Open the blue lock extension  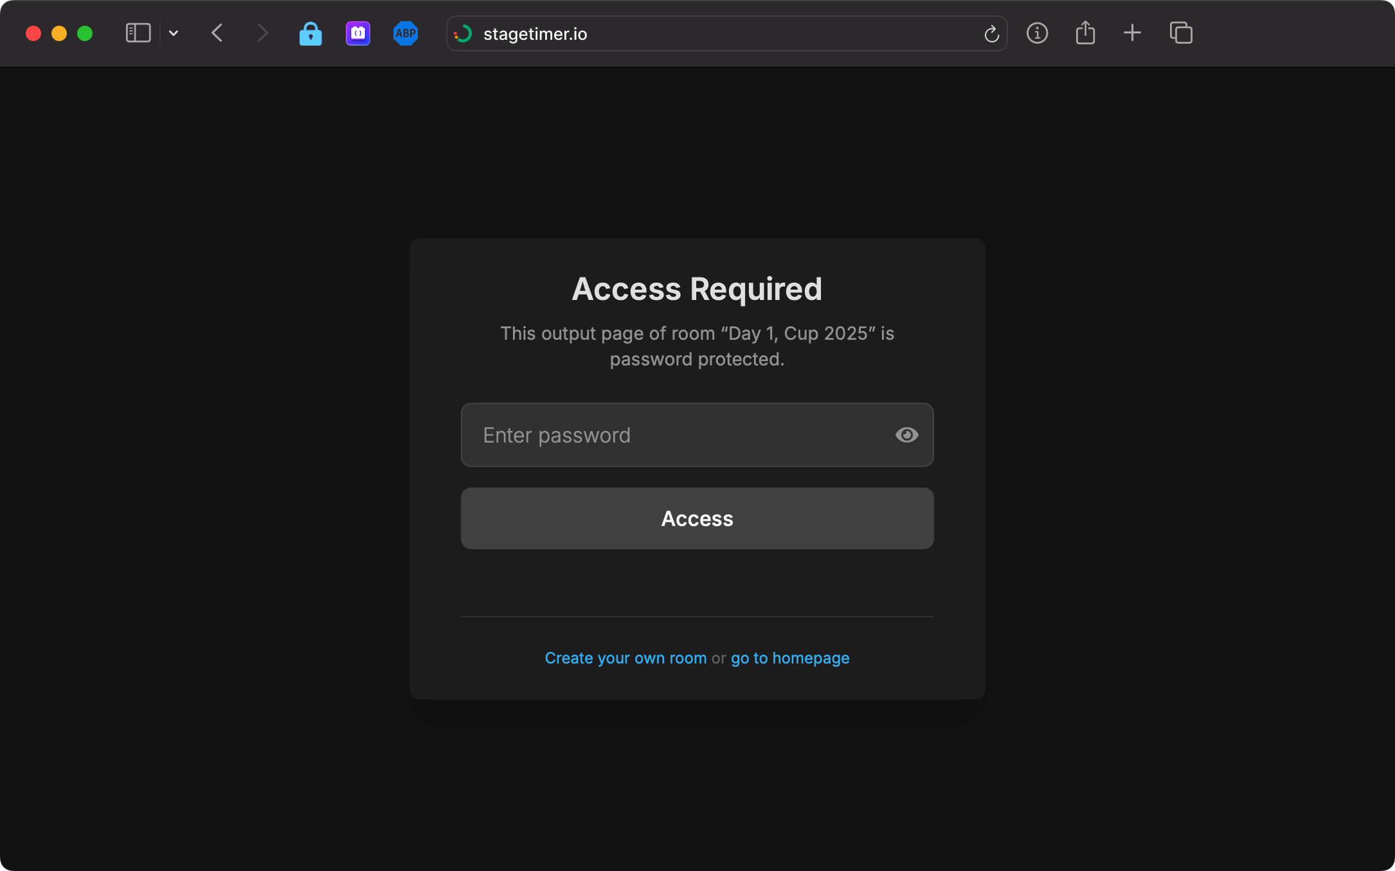310,33
